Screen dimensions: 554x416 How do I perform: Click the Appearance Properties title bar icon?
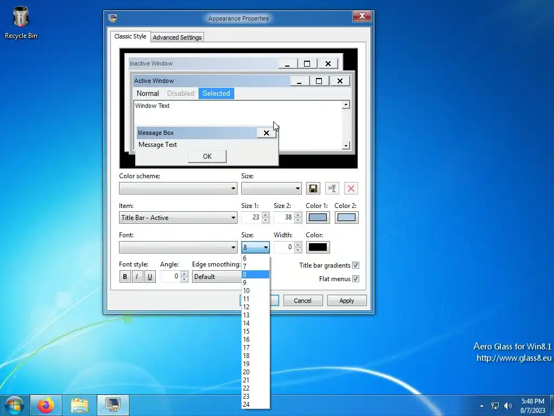[x=113, y=18]
